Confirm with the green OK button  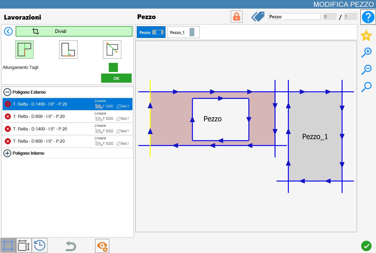click(116, 78)
